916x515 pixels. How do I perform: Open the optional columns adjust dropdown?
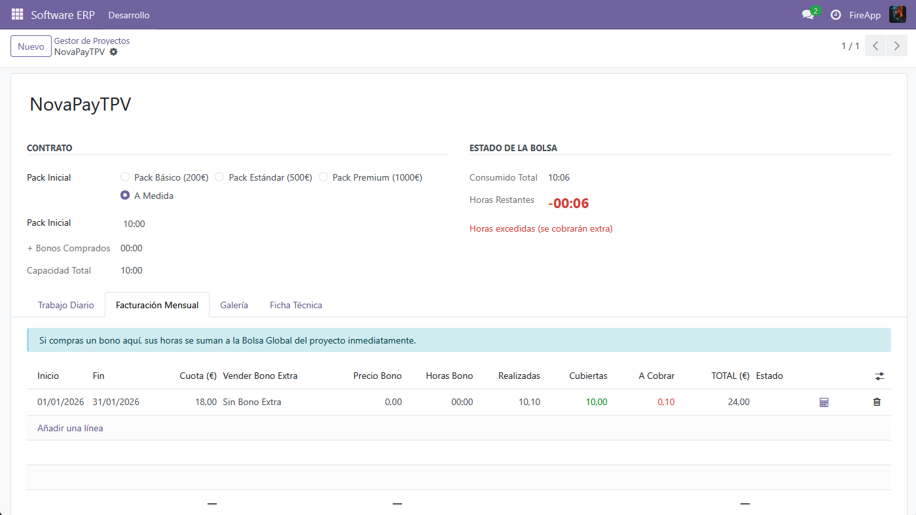click(x=879, y=376)
